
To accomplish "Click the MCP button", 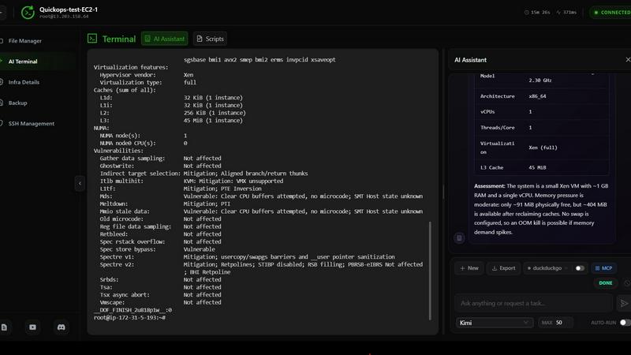I will [x=603, y=268].
